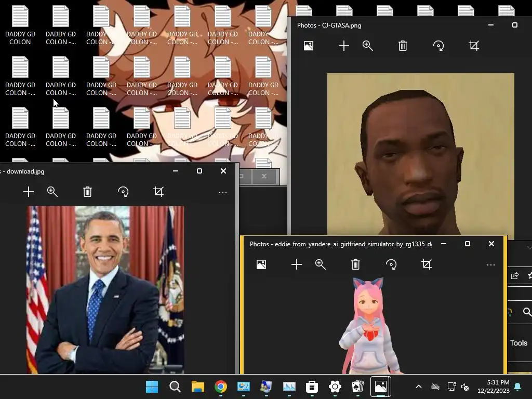Crop the CJ-GTASA.png image
This screenshot has height=399, width=532.
[474, 46]
